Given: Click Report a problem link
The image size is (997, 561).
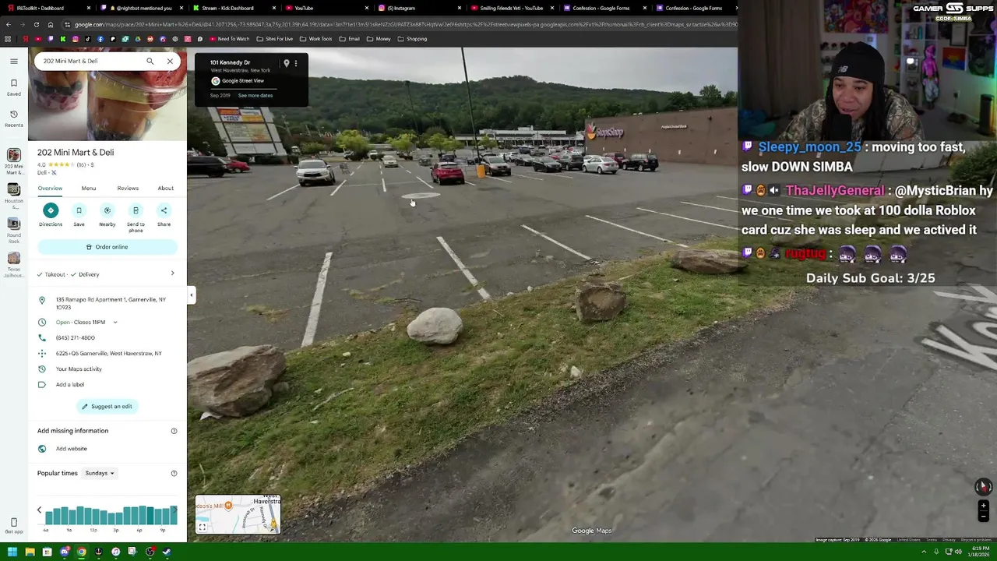Looking at the screenshot, I should (976, 540).
